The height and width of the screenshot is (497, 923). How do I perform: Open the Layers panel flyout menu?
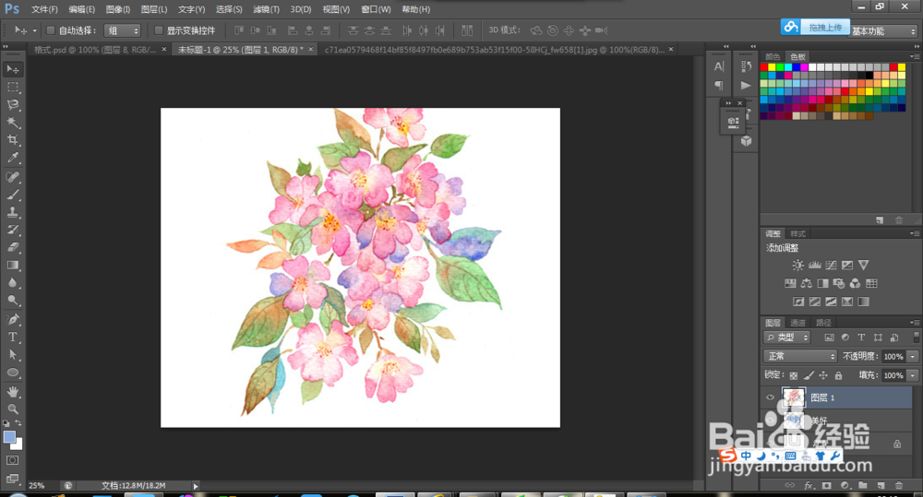tap(914, 323)
